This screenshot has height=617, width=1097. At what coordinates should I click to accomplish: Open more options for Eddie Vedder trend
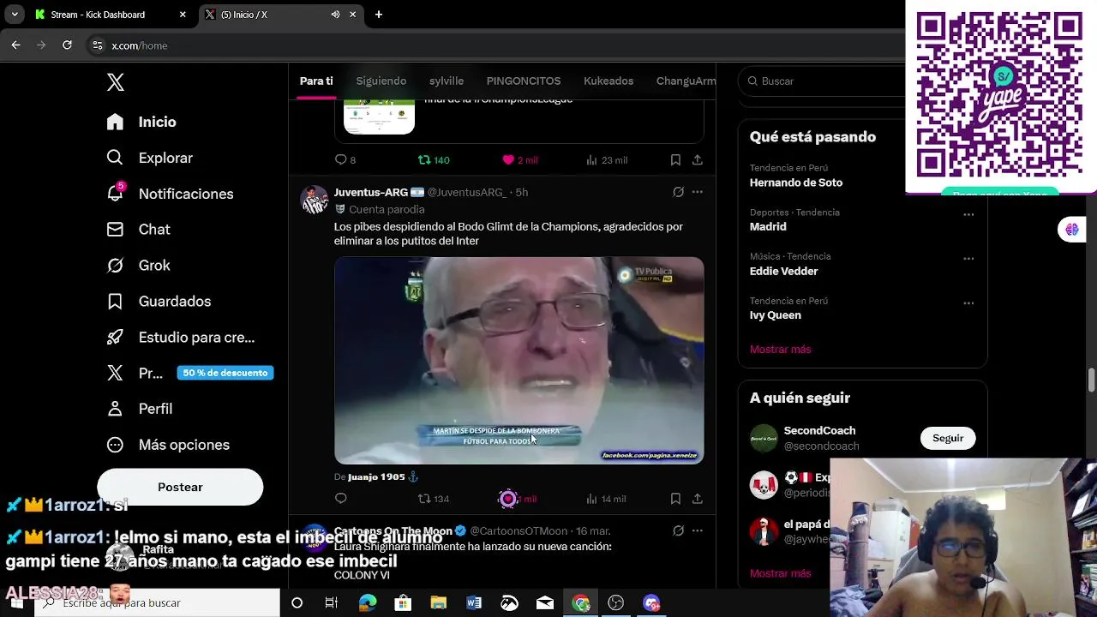[x=968, y=258]
